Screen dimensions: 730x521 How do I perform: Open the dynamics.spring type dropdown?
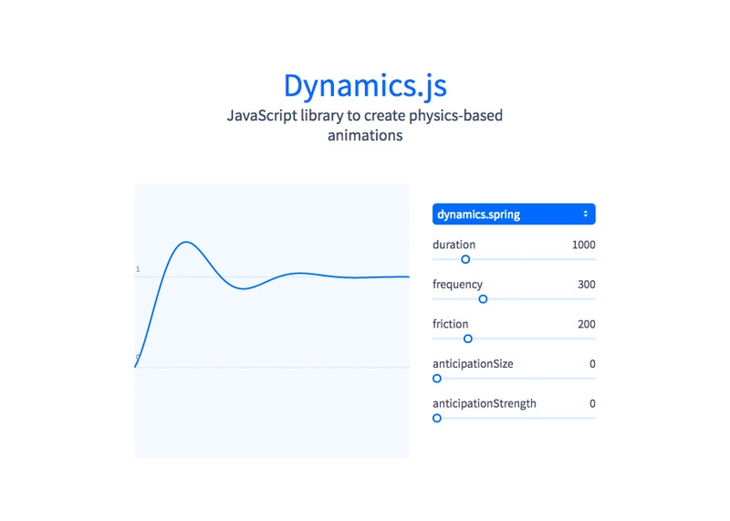click(x=513, y=214)
